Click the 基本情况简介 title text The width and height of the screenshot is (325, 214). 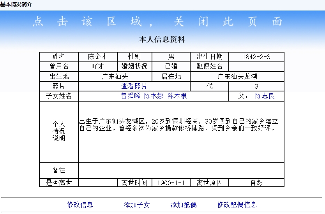pos(16,4)
